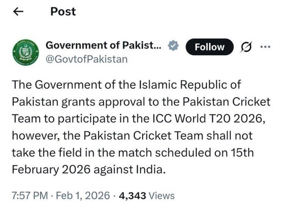Open the @GovtofPakistan handle link
This screenshot has height=208, width=283.
tap(87, 59)
